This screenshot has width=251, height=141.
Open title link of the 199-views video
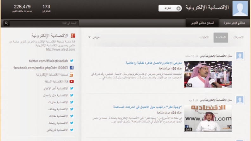coord(154,63)
